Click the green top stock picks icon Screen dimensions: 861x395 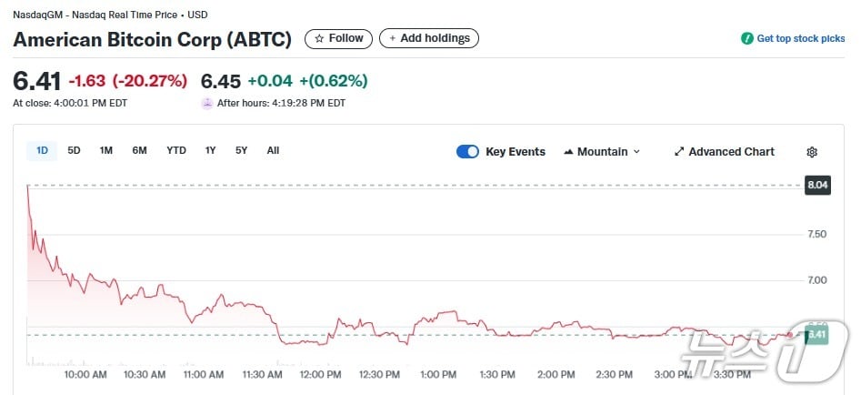747,38
